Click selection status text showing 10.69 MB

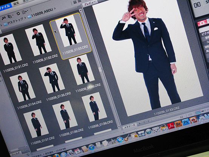(x=49, y=152)
